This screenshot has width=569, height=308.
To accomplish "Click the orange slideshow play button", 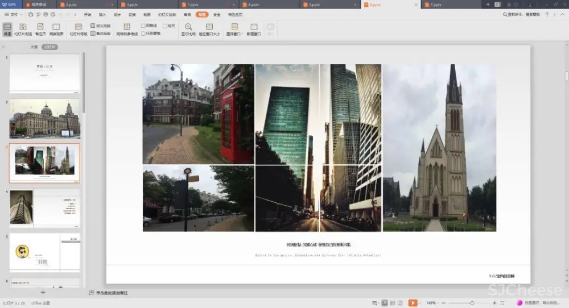I will tap(413, 303).
